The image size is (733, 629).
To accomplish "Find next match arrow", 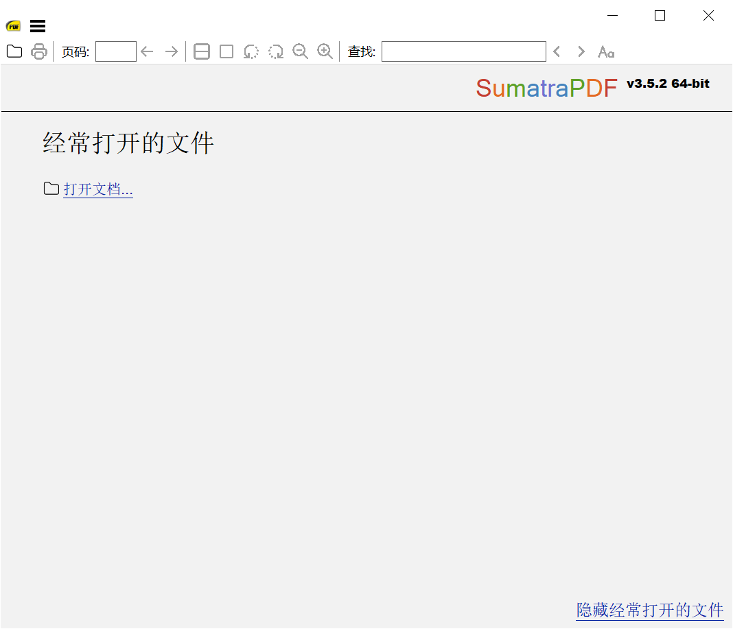I will pos(581,51).
